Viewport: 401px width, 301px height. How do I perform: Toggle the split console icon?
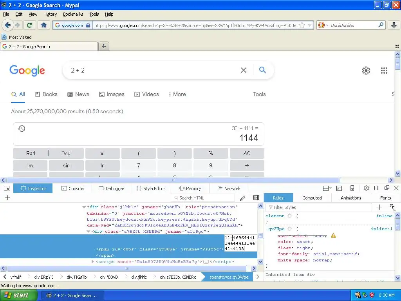[339, 189]
